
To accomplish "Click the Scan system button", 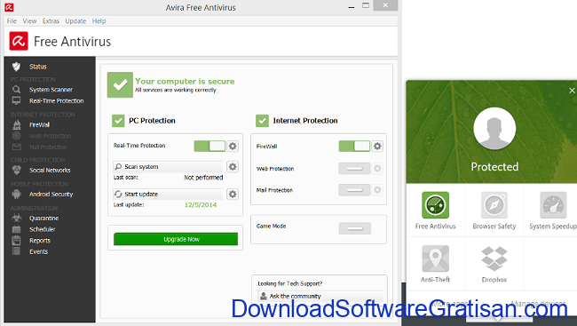I will pos(168,167).
